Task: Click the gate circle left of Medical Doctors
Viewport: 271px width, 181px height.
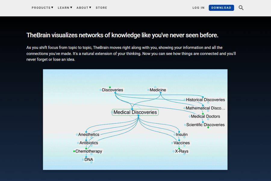Action: pos(190,116)
